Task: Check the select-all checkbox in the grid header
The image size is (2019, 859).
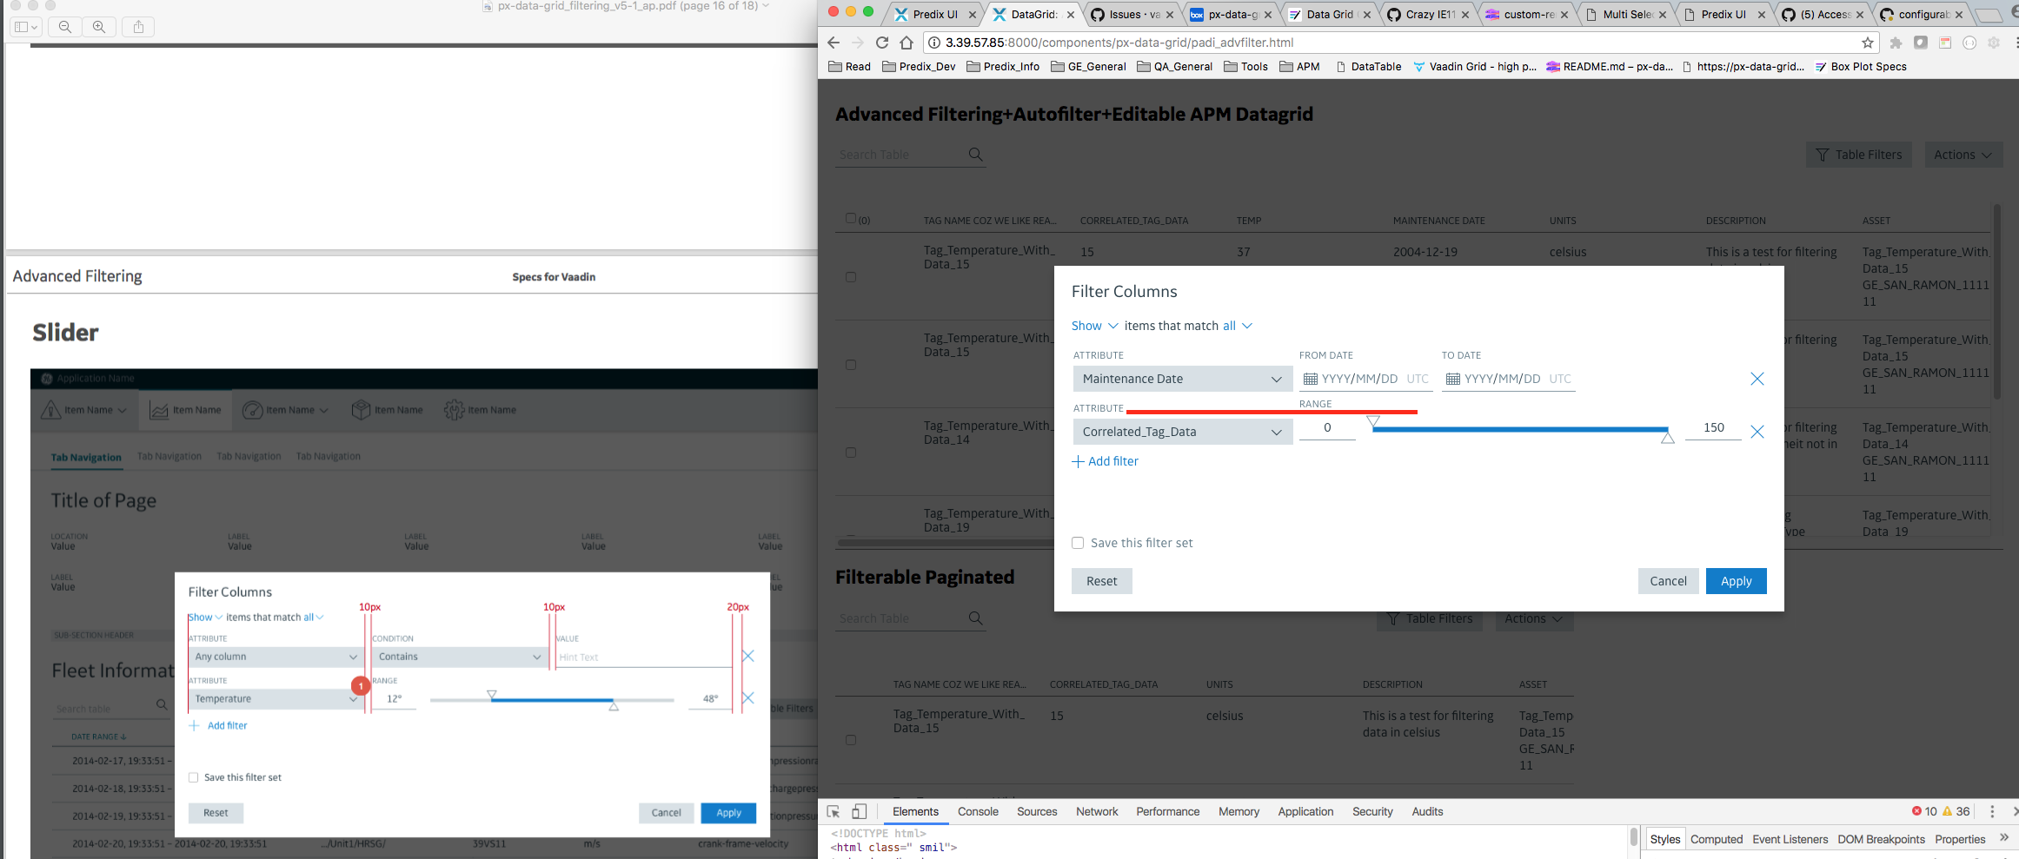Action: [849, 220]
